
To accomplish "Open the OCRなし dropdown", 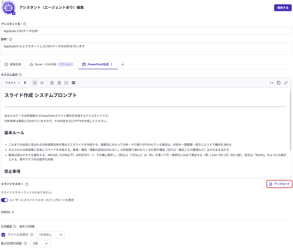I will pos(51,235).
